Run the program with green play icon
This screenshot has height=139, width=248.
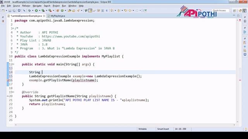[x=36, y=10]
